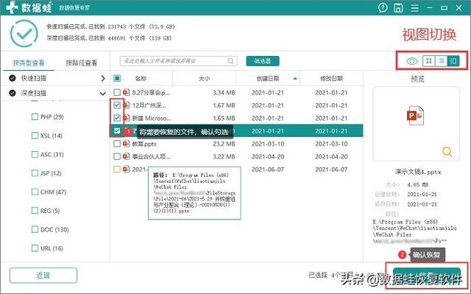Check the 教育.pptx file checkbox
Screen dimensions: 471x294
click(x=117, y=144)
